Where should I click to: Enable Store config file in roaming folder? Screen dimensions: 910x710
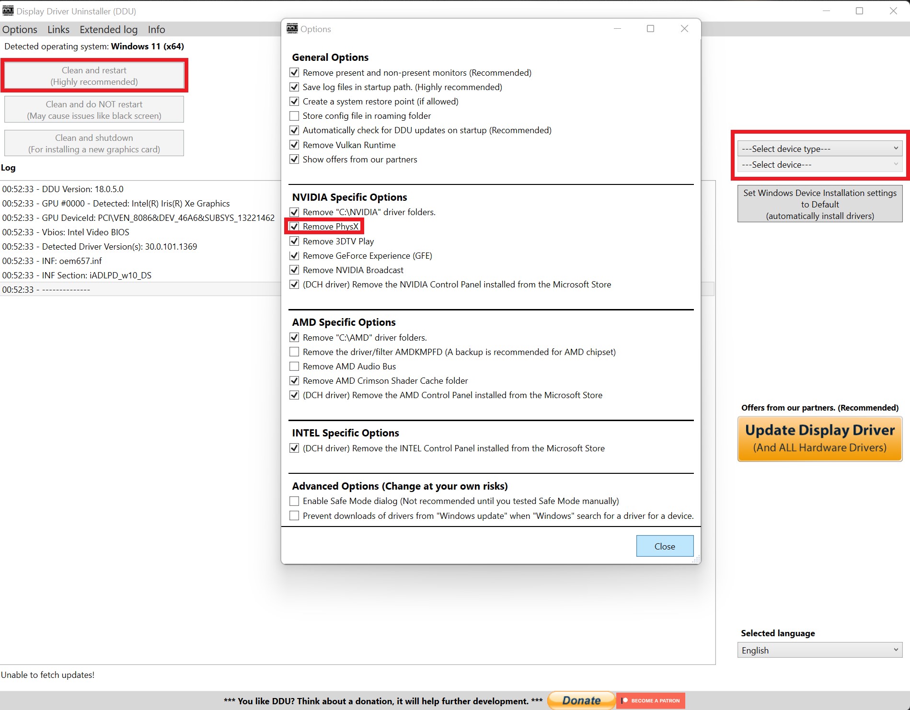pyautogui.click(x=294, y=116)
